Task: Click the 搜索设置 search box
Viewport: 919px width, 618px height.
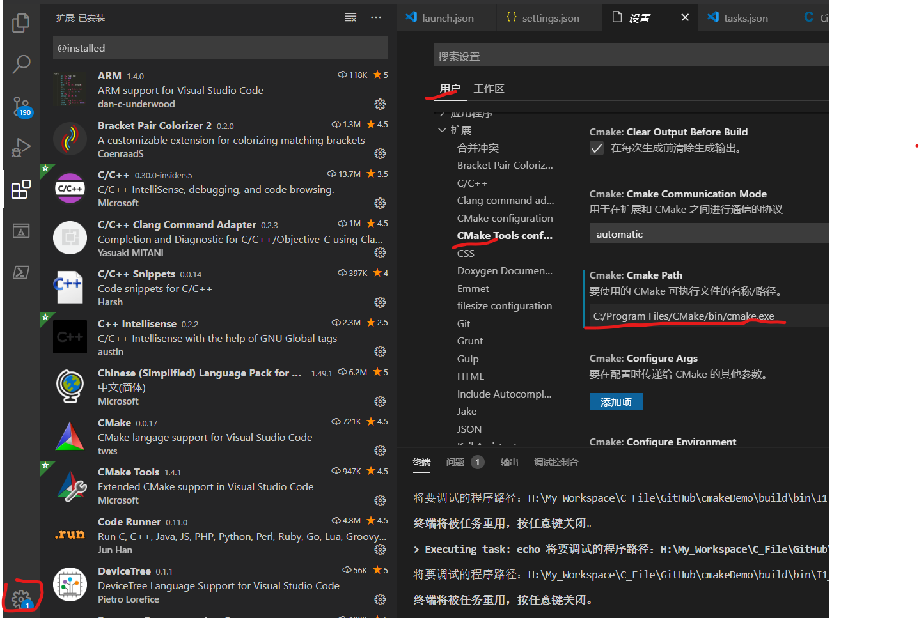Action: coord(631,56)
